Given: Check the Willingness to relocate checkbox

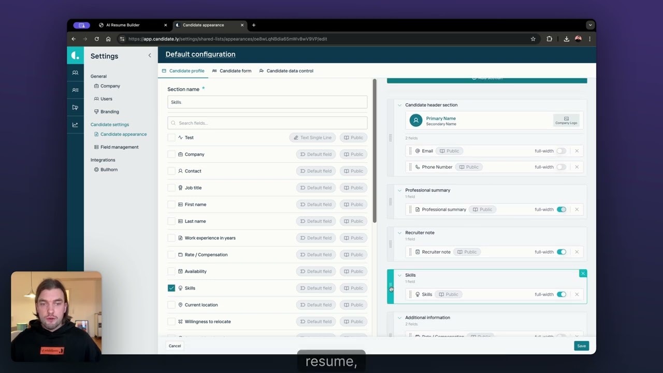Looking at the screenshot, I should click(171, 322).
